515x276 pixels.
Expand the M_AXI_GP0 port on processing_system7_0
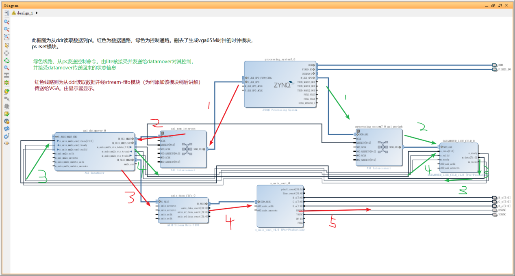pyautogui.click(x=313, y=78)
